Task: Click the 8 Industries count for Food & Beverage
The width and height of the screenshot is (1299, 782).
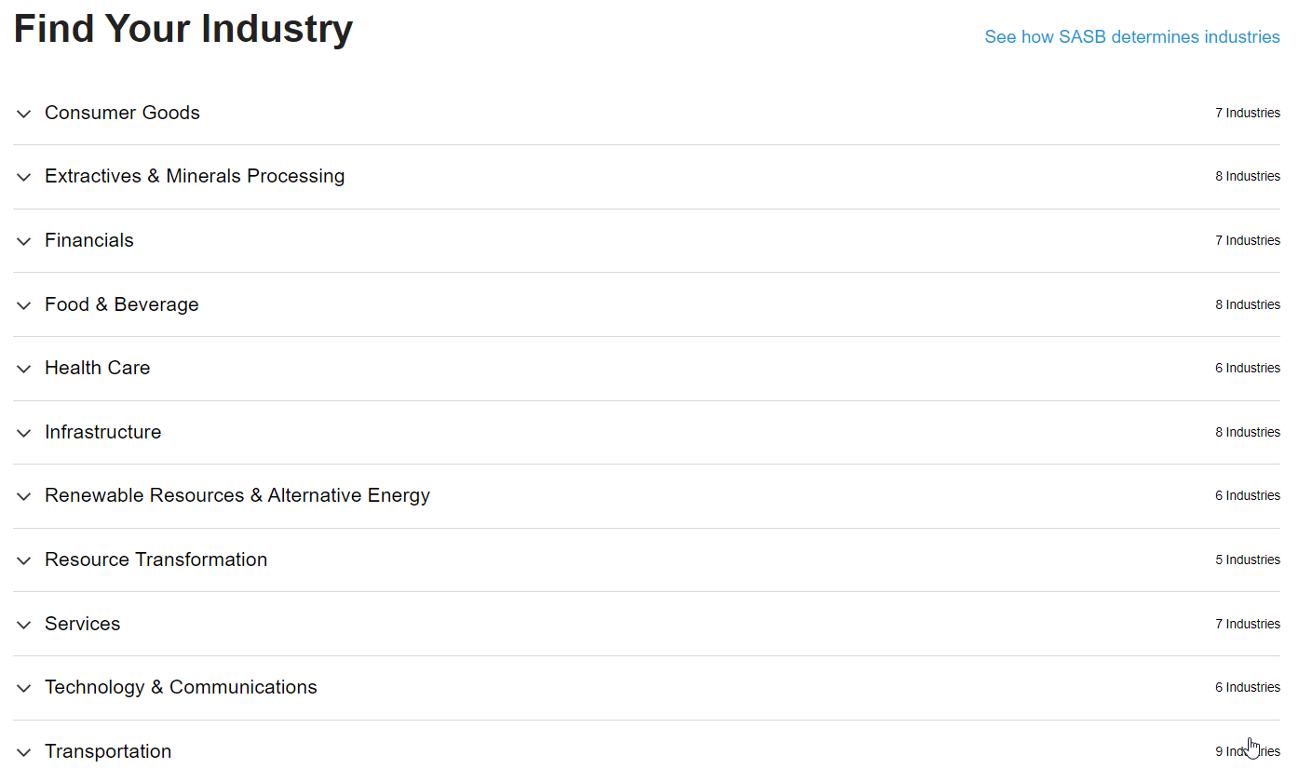Action: 1247,304
